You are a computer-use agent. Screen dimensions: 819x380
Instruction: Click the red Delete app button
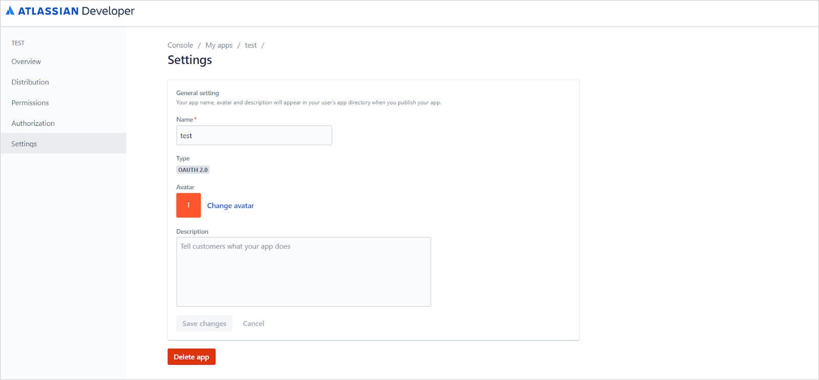tap(191, 357)
